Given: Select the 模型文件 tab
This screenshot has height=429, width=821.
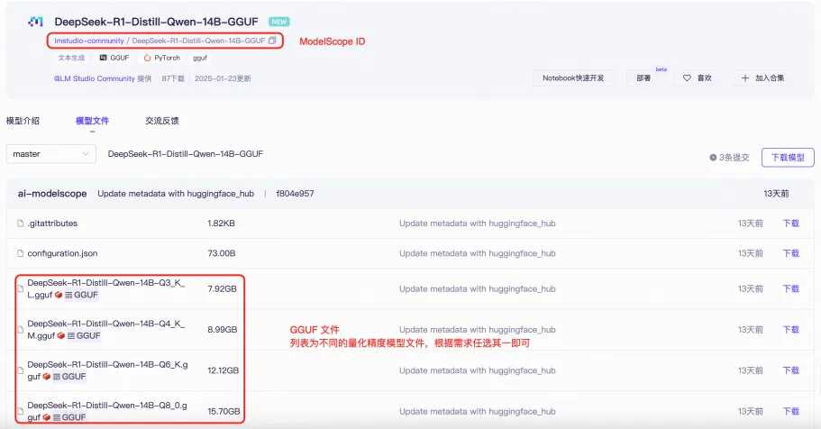Looking at the screenshot, I should [x=92, y=121].
